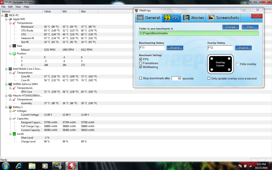
Task: Collapse the Intel Mobile Core 2 Duo node
Action: (6, 69)
